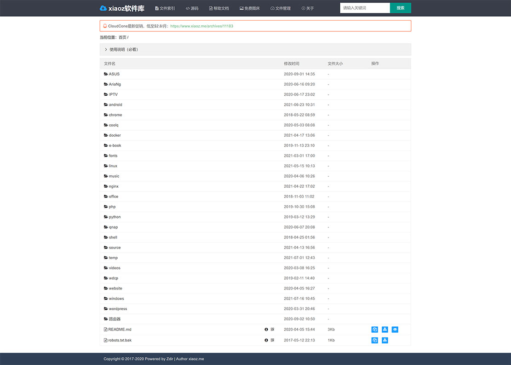Click the 搜索 search button
Image resolution: width=511 pixels, height=365 pixels.
point(400,8)
